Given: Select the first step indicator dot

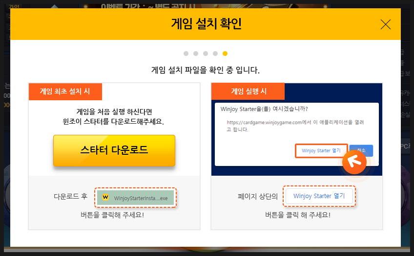Looking at the screenshot, I should click(186, 54).
